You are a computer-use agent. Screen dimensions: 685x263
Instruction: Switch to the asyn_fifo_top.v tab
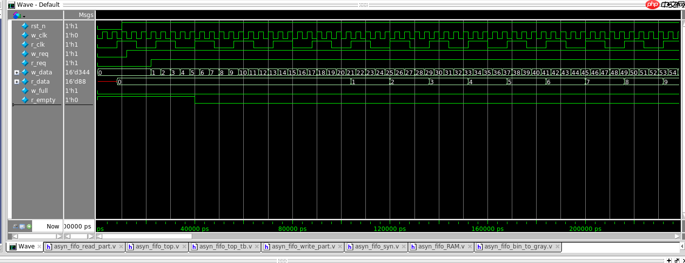coord(156,246)
